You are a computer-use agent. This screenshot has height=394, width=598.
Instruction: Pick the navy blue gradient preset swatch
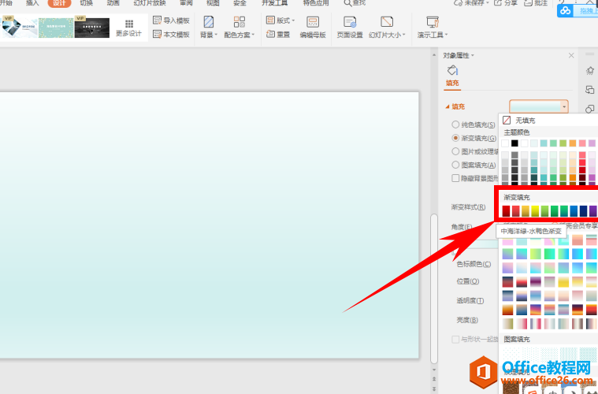click(x=583, y=211)
